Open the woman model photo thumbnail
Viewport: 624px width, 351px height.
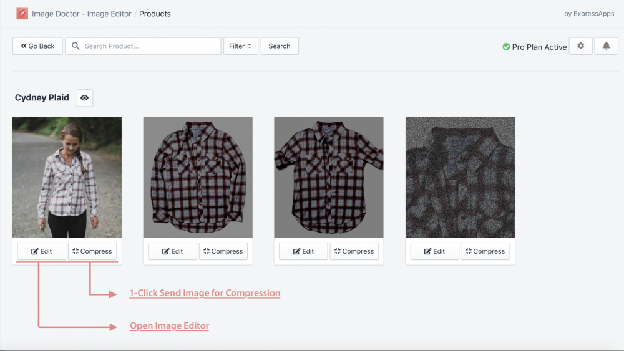pos(67,177)
